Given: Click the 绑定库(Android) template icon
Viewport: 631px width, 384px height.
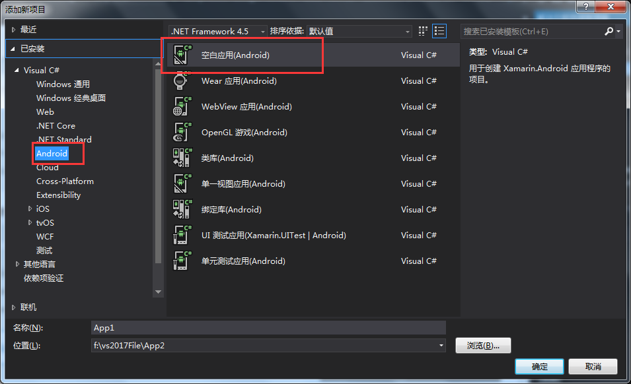Looking at the screenshot, I should point(182,209).
